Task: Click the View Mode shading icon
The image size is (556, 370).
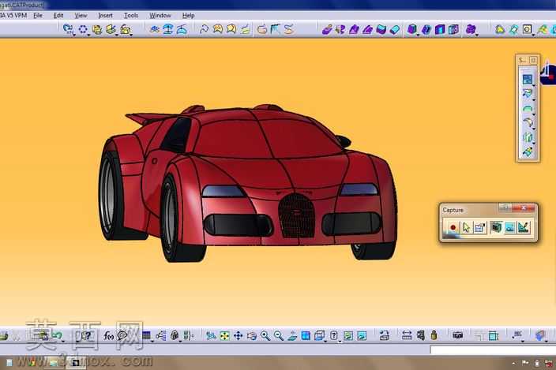Action: 333,335
